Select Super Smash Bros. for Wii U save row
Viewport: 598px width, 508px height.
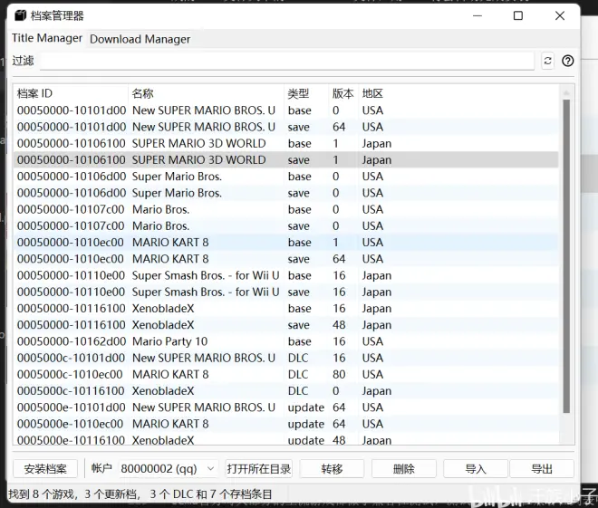coord(286,292)
